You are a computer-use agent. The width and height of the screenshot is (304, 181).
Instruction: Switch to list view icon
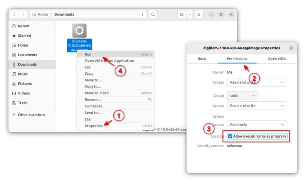[x=182, y=14]
